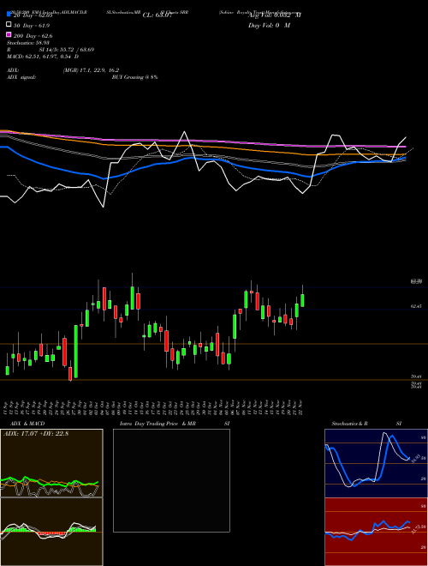Open the red RSI mini chart
The width and height of the screenshot is (428, 566).
[376, 532]
